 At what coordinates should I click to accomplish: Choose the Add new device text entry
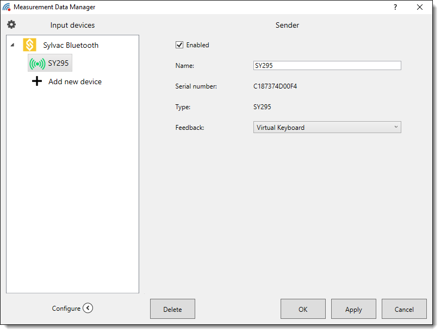pyautogui.click(x=75, y=82)
